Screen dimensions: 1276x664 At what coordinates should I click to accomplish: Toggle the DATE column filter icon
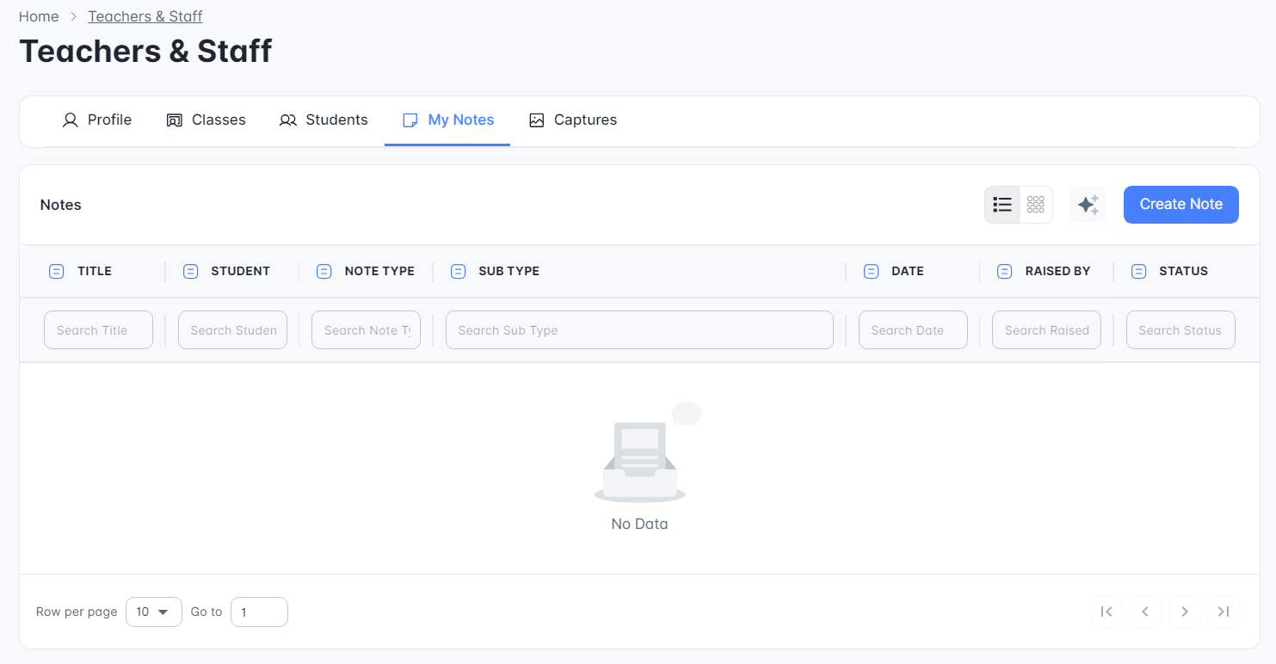[871, 271]
